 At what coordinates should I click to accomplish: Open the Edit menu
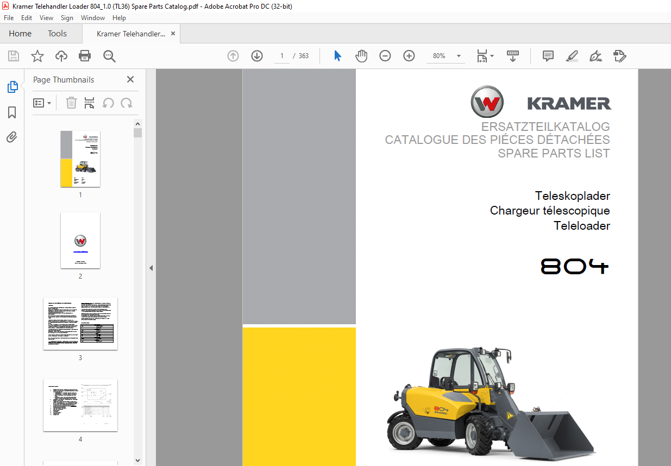[x=27, y=18]
